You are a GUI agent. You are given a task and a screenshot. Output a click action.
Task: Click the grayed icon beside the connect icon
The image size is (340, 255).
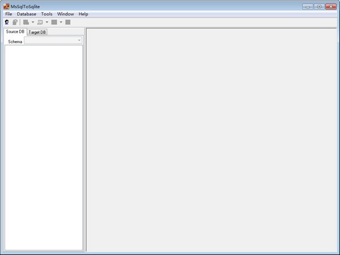coord(15,22)
